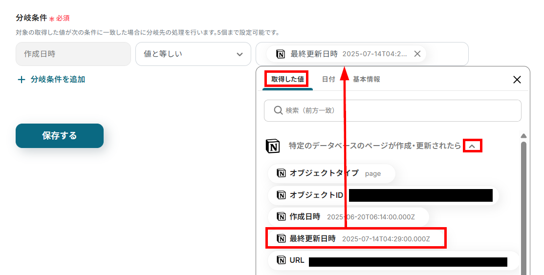This screenshot has height=275, width=544.
Task: Select the オブジェクトタイプ page value
Action: (x=331, y=173)
